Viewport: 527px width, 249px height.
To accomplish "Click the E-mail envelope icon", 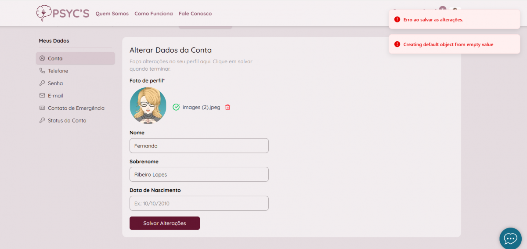I will point(42,95).
